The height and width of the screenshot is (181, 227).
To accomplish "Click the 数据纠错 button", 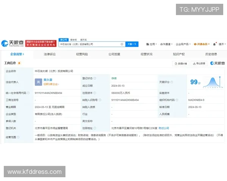I will (x=181, y=63).
